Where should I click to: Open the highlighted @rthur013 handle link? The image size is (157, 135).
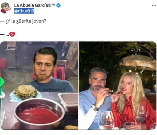click(24, 11)
